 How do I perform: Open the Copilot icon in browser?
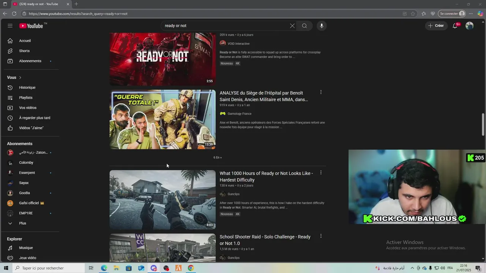(x=480, y=14)
